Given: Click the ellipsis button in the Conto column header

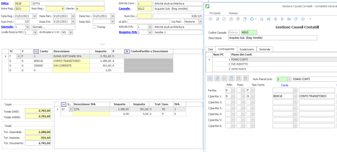Looking at the screenshot, I should tap(36, 51).
